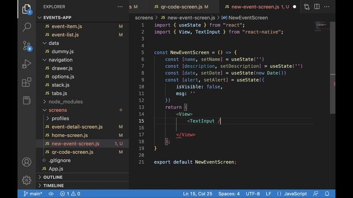Viewport: 353px width, 198px height.
Task: Open the Manage gear icon
Action: (x=26, y=180)
